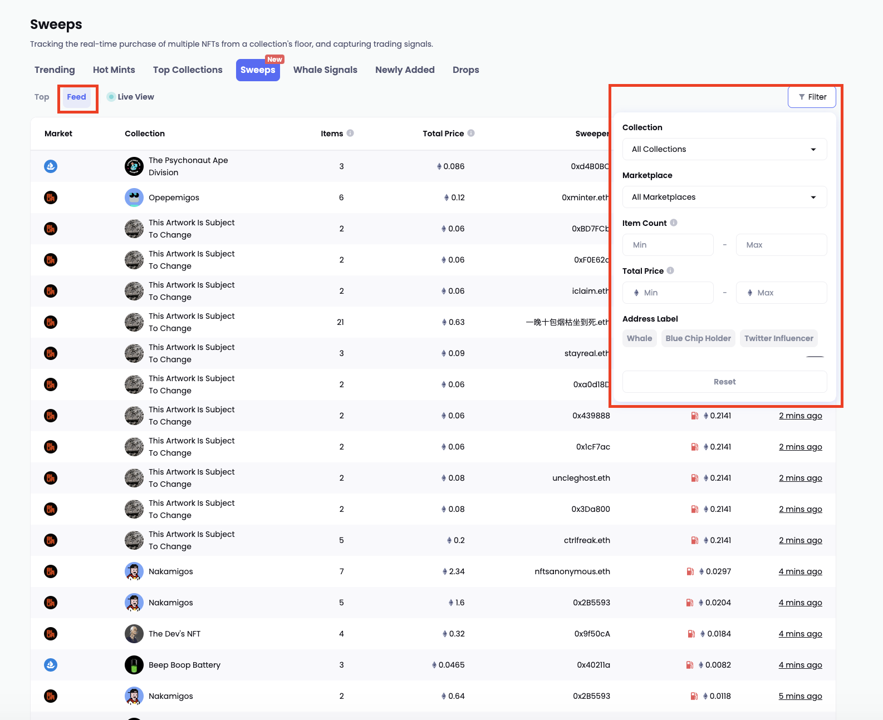Click the Items column info icon
This screenshot has height=720, width=883.
coord(350,133)
